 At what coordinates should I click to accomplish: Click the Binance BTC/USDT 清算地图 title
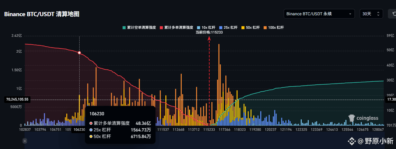click(x=42, y=14)
